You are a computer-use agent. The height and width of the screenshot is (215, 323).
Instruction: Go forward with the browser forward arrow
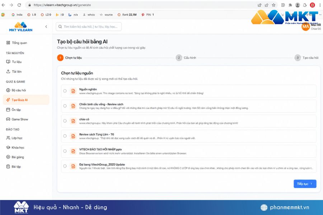pyautogui.click(x=11, y=5)
